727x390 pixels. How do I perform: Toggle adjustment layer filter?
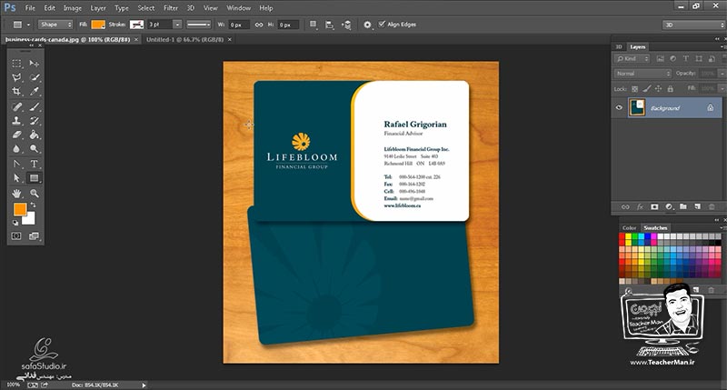673,58
